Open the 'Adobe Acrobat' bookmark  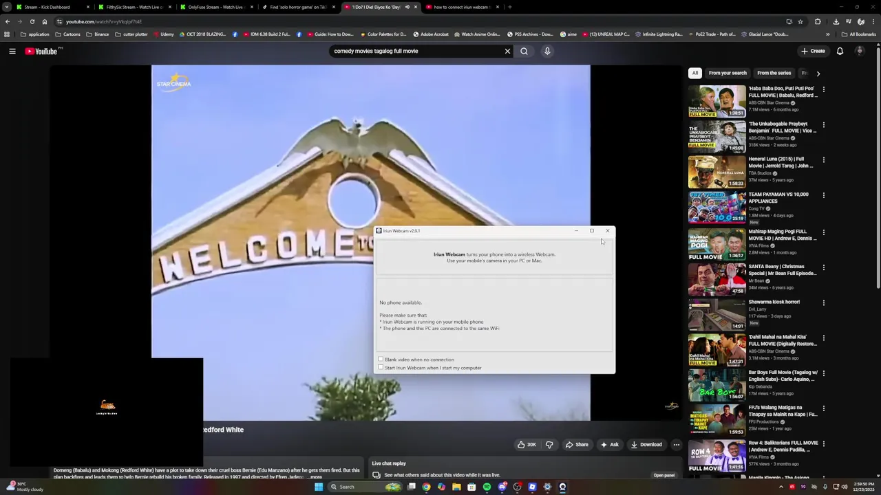[430, 34]
